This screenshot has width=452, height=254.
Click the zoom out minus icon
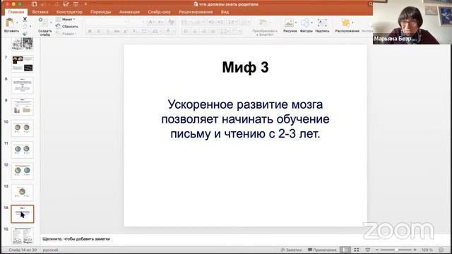click(x=376, y=250)
